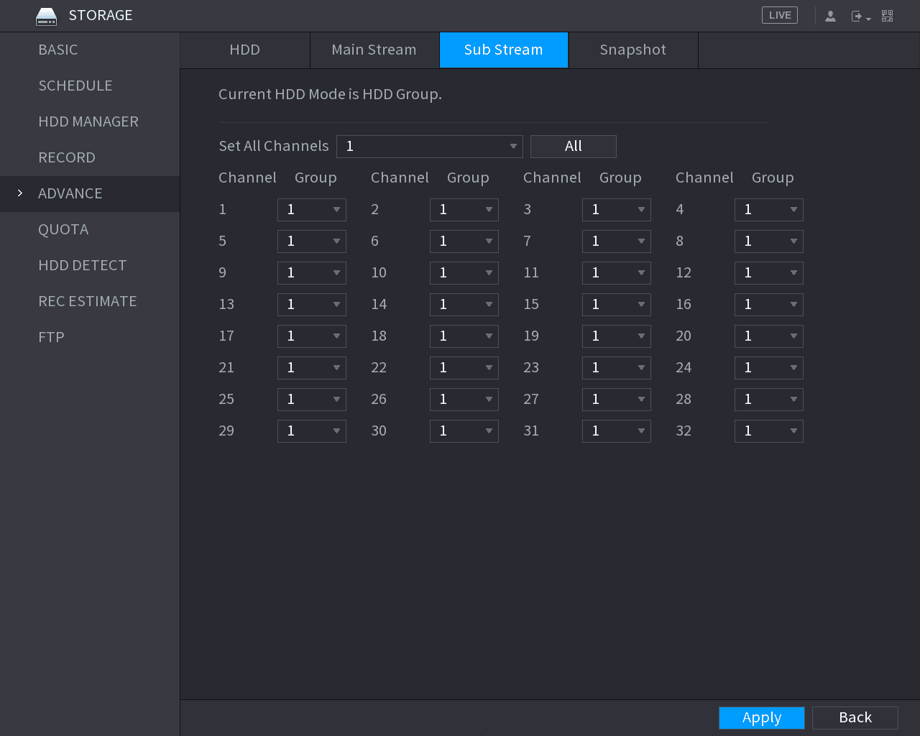Open group dropdown for channel 18

[464, 336]
